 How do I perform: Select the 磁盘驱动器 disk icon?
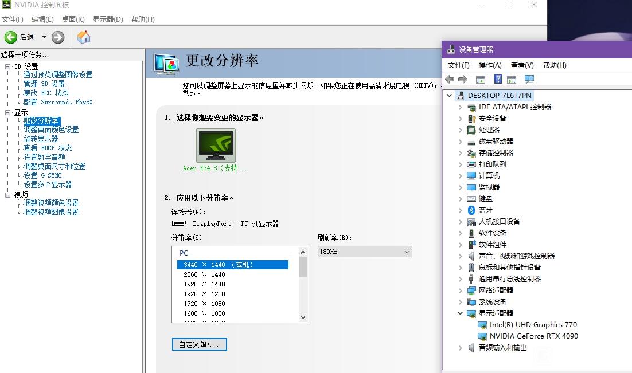pos(471,142)
